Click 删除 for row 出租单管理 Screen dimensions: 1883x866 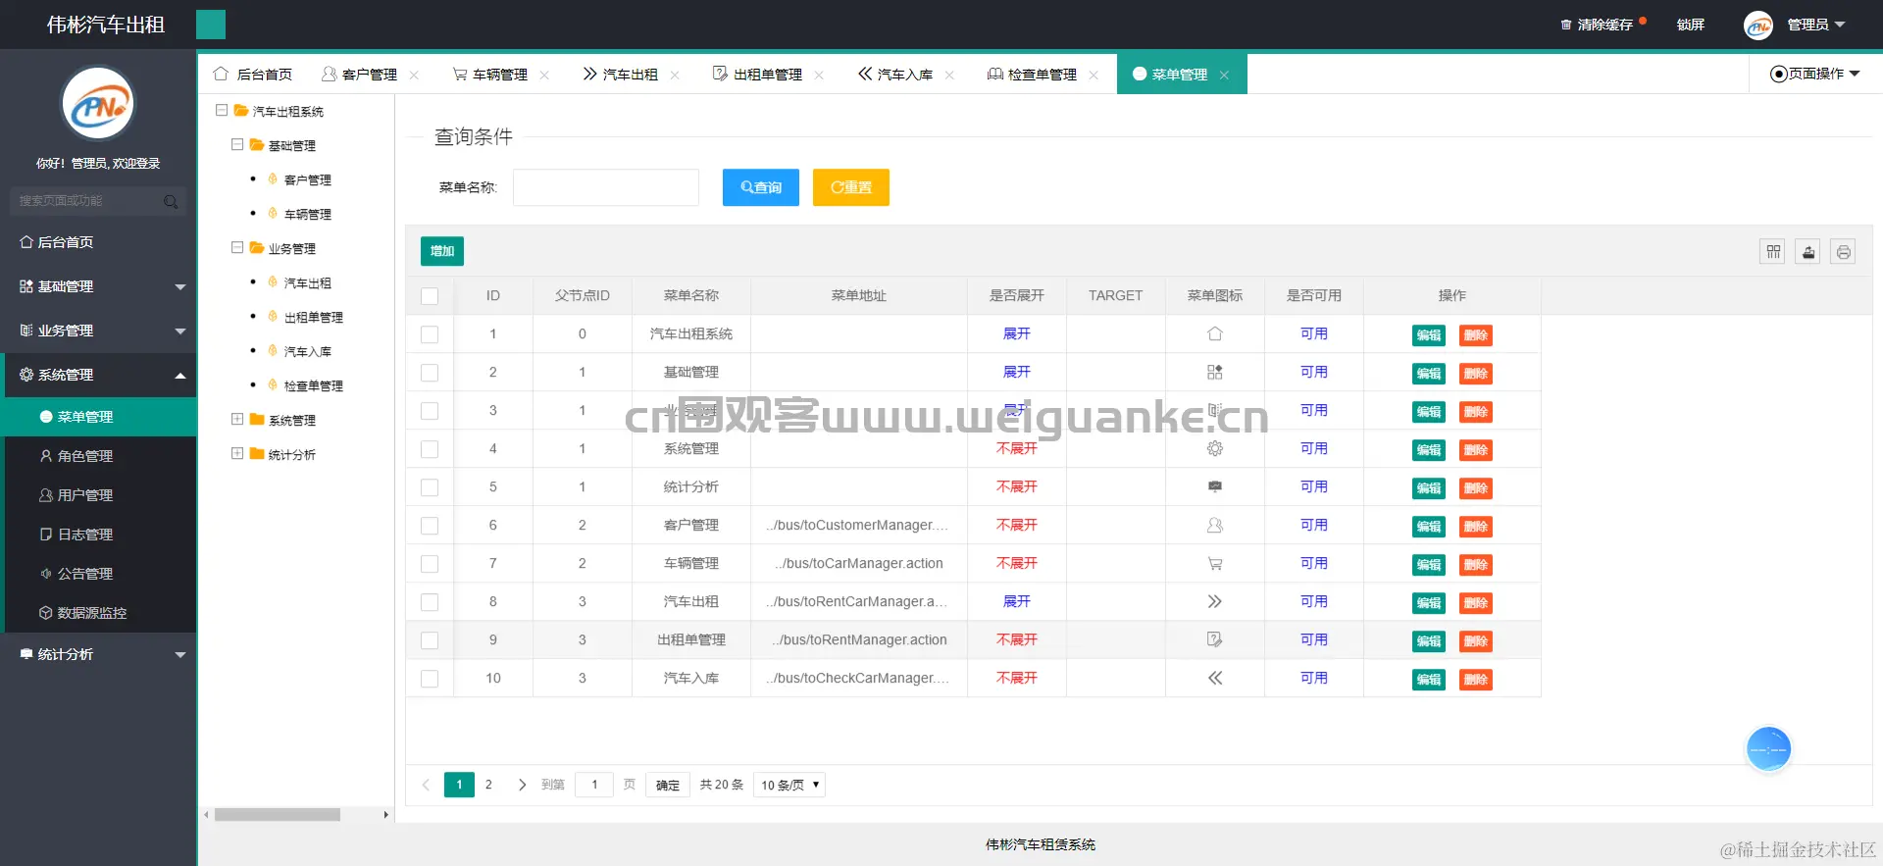(x=1476, y=641)
